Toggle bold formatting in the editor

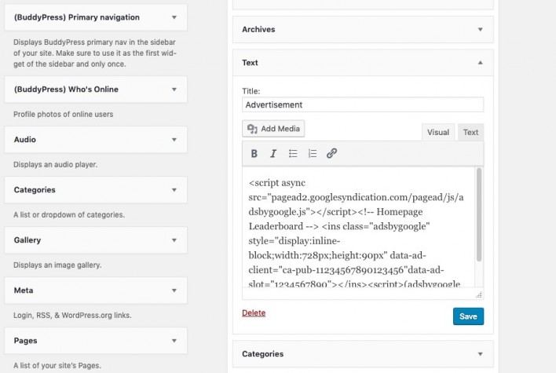coord(254,154)
